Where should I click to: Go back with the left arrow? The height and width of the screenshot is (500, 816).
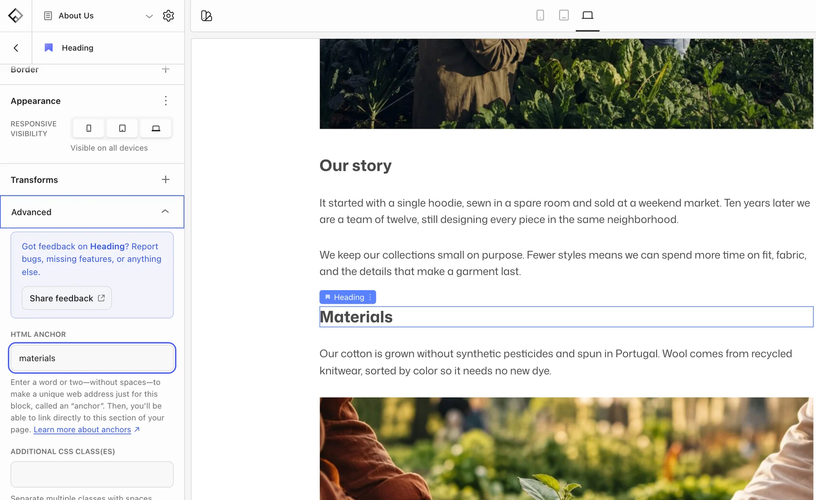[16, 48]
